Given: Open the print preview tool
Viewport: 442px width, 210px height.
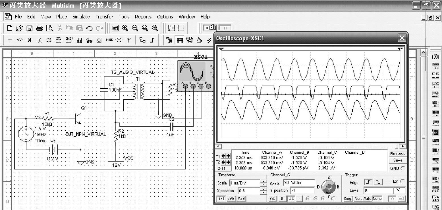Looking at the screenshot, I should 50,28.
